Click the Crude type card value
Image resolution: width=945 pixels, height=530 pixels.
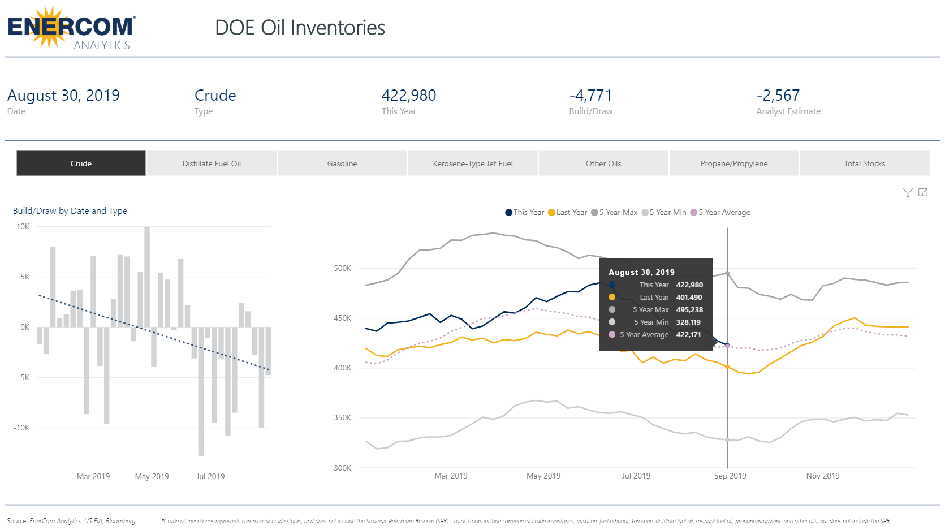click(215, 96)
